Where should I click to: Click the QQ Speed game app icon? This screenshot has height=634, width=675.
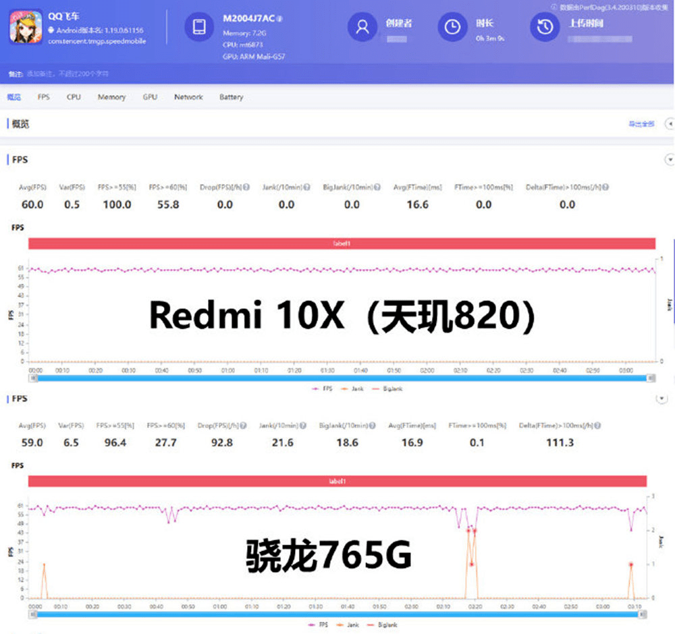(26, 27)
